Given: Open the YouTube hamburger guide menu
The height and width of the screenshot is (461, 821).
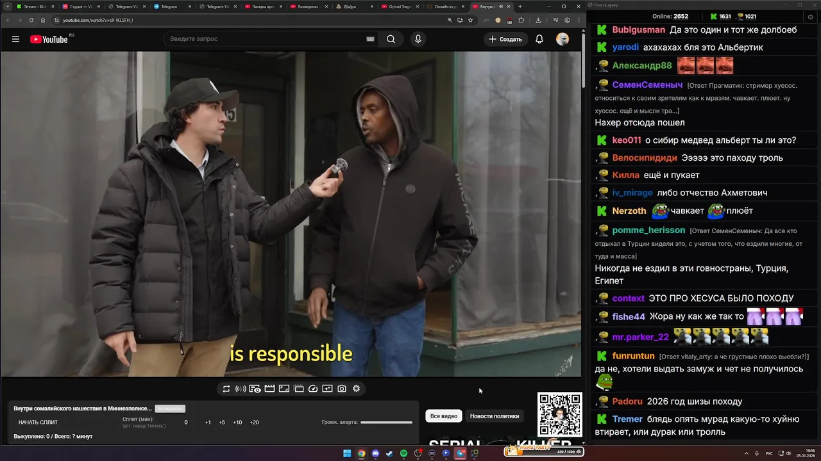Looking at the screenshot, I should (15, 39).
